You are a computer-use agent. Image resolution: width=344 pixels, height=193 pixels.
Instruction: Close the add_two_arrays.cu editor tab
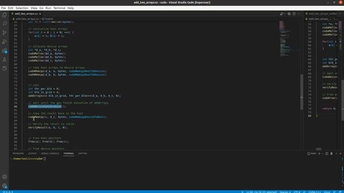pos(40,14)
